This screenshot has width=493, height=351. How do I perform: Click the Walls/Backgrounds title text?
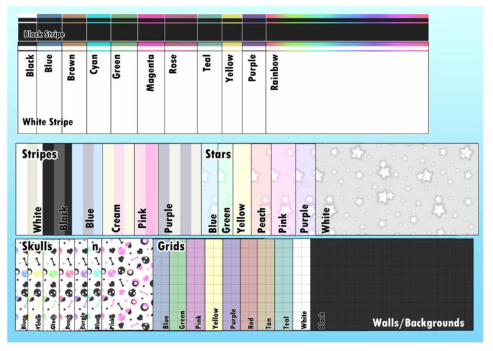click(418, 322)
